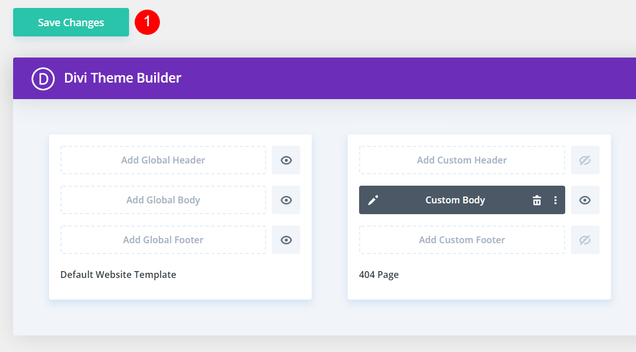Click the red step indicator badge
Screen dimensions: 636x352
point(147,22)
